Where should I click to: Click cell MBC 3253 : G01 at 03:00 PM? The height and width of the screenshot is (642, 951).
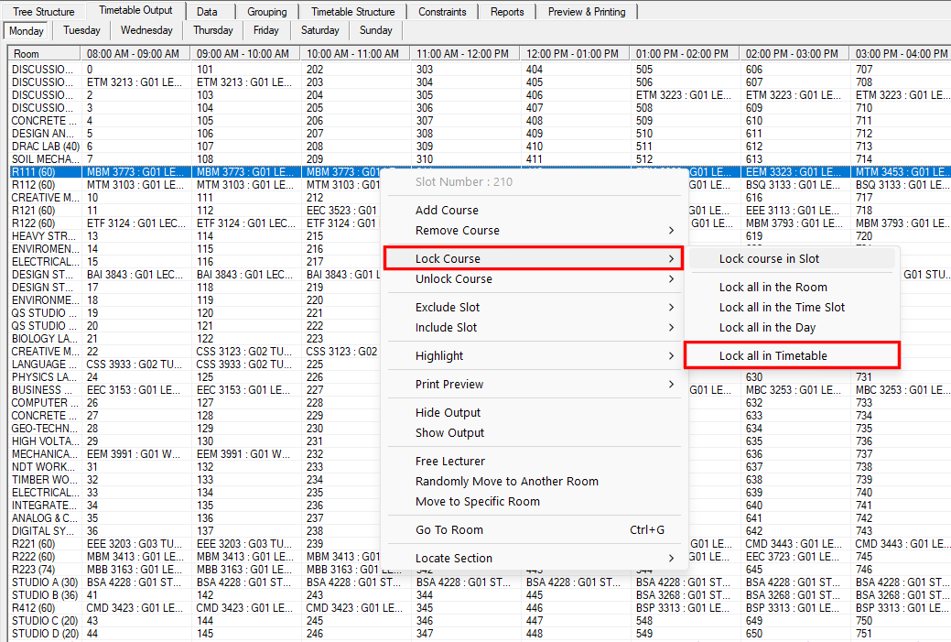(902, 390)
